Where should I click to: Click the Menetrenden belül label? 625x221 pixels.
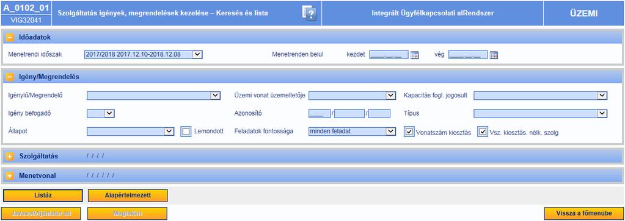(x=298, y=55)
